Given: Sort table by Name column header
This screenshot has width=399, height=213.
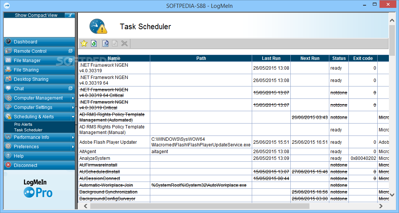Looking at the screenshot, I should coord(114,58).
